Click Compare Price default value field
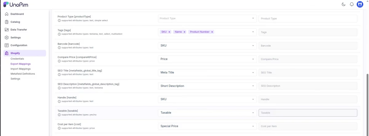The height and width of the screenshot is (136, 369). click(308, 59)
